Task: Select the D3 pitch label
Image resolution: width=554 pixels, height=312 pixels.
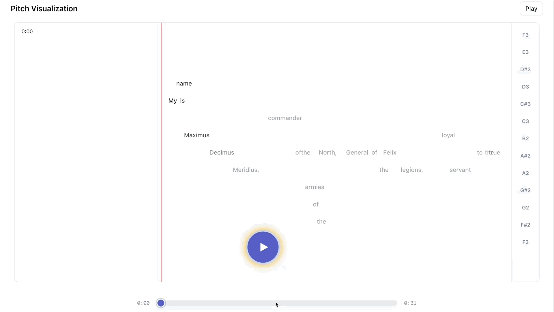Action: [x=525, y=87]
